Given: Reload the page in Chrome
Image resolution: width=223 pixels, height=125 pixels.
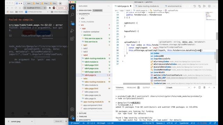Looking at the screenshot, I should tap(16, 8).
